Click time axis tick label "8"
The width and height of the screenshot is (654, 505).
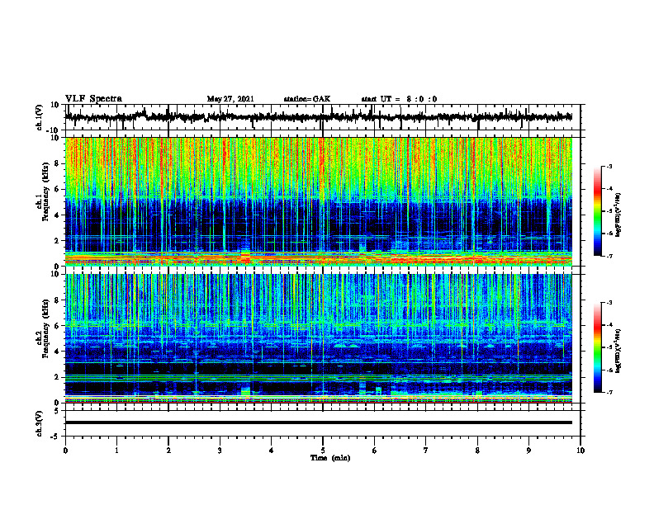point(477,451)
